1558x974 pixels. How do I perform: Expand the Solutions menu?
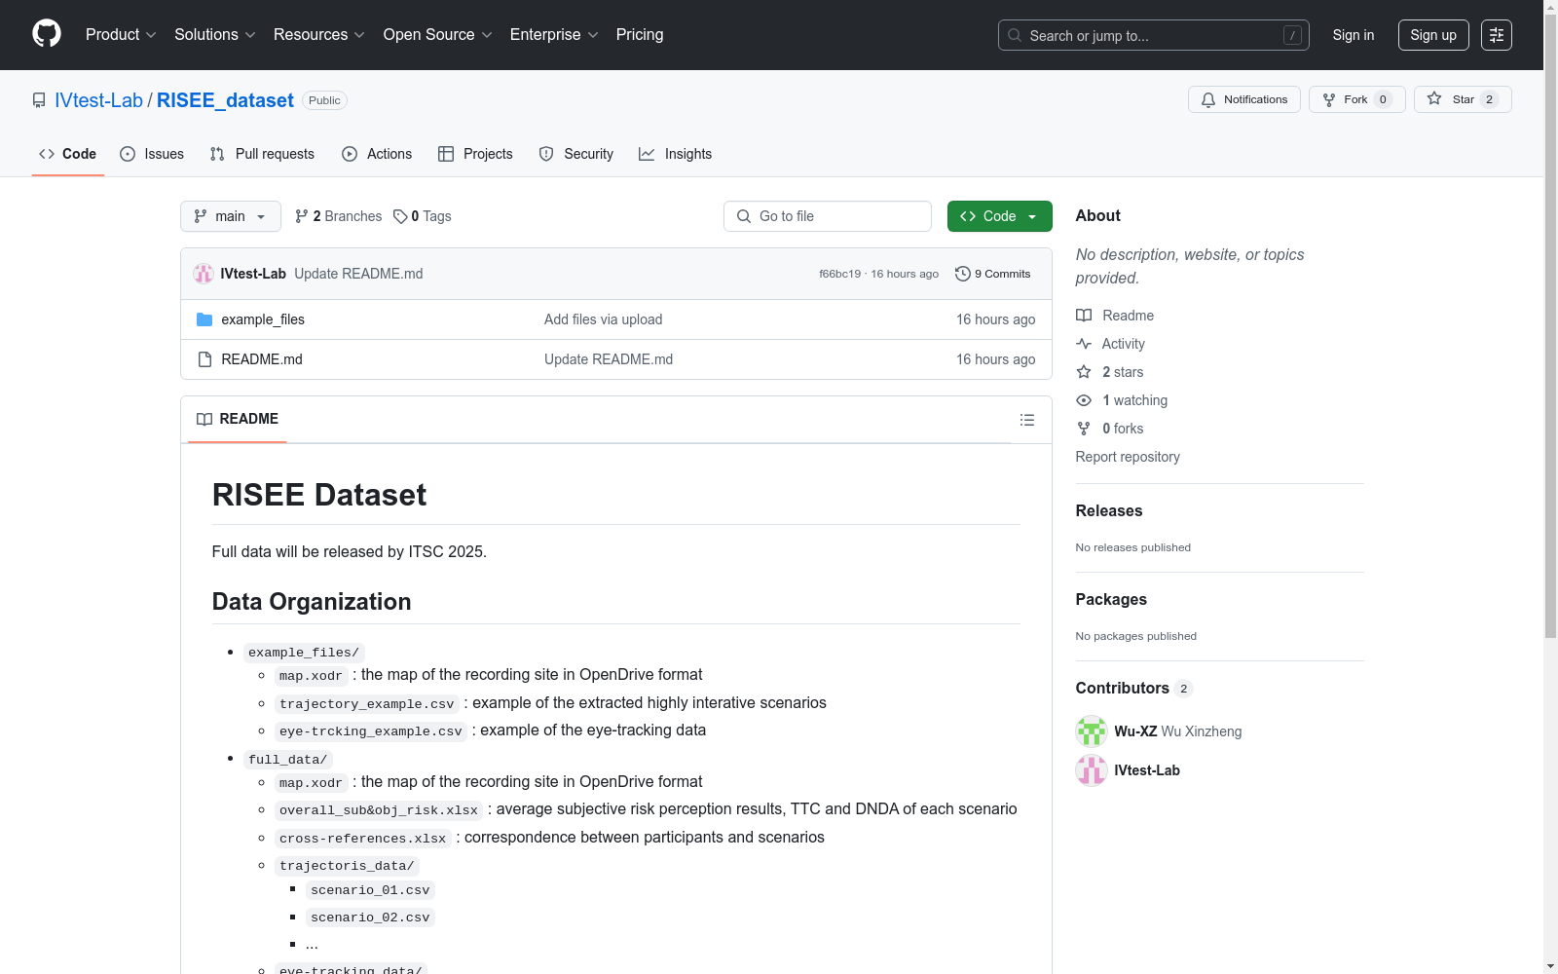point(214,35)
